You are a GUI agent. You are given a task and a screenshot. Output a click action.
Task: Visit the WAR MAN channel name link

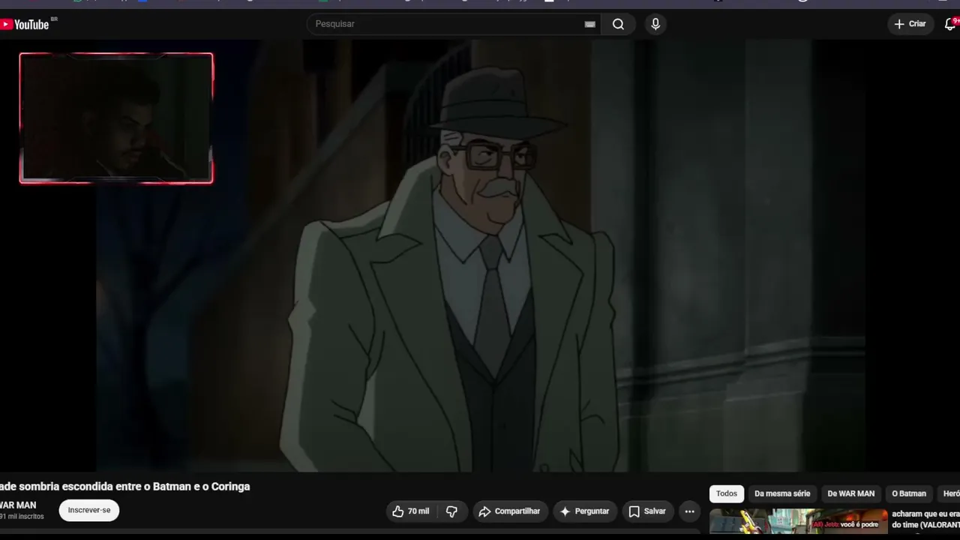[18, 505]
